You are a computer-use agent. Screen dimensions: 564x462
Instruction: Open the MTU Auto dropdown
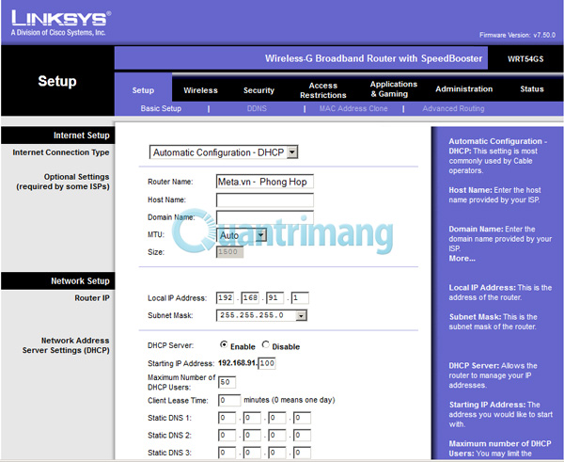[x=241, y=235]
